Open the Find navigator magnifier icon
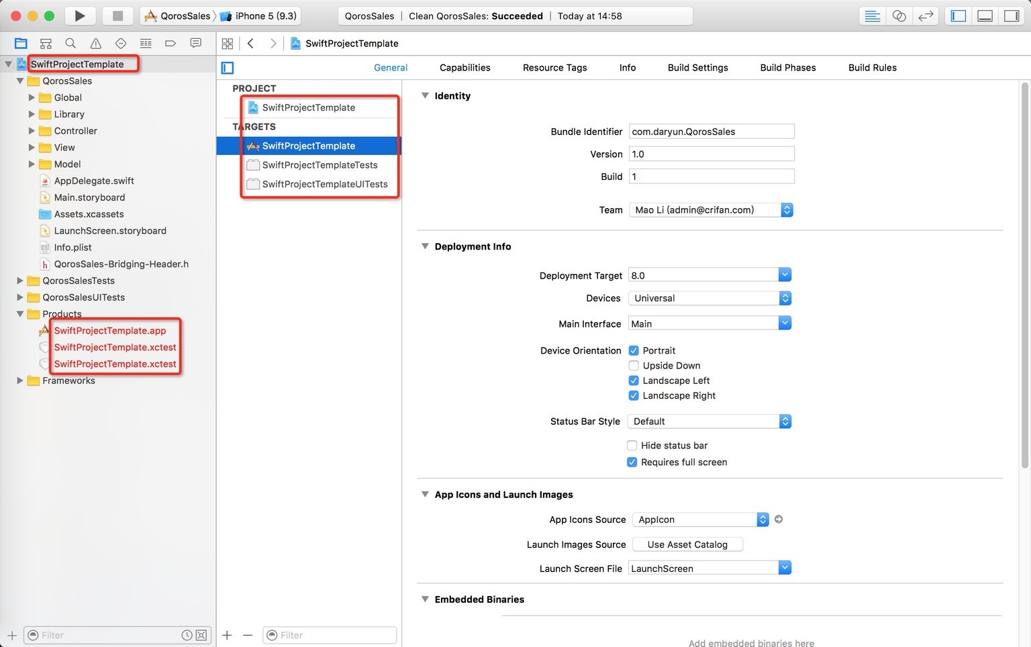The height and width of the screenshot is (647, 1031). 70,44
